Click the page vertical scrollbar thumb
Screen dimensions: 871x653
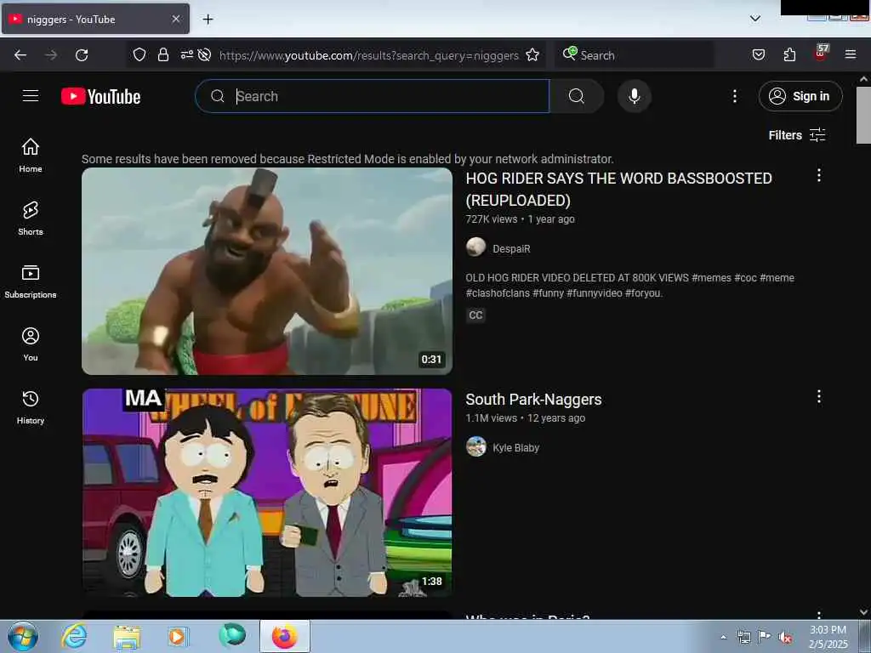(863, 115)
